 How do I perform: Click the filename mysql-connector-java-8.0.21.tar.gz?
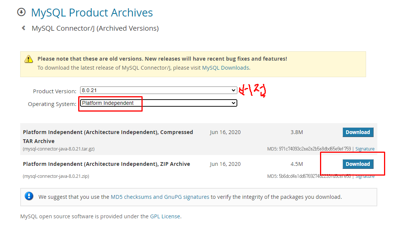58,149
